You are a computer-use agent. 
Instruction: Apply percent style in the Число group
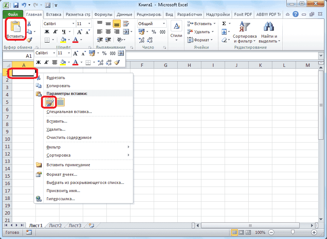click(154, 32)
